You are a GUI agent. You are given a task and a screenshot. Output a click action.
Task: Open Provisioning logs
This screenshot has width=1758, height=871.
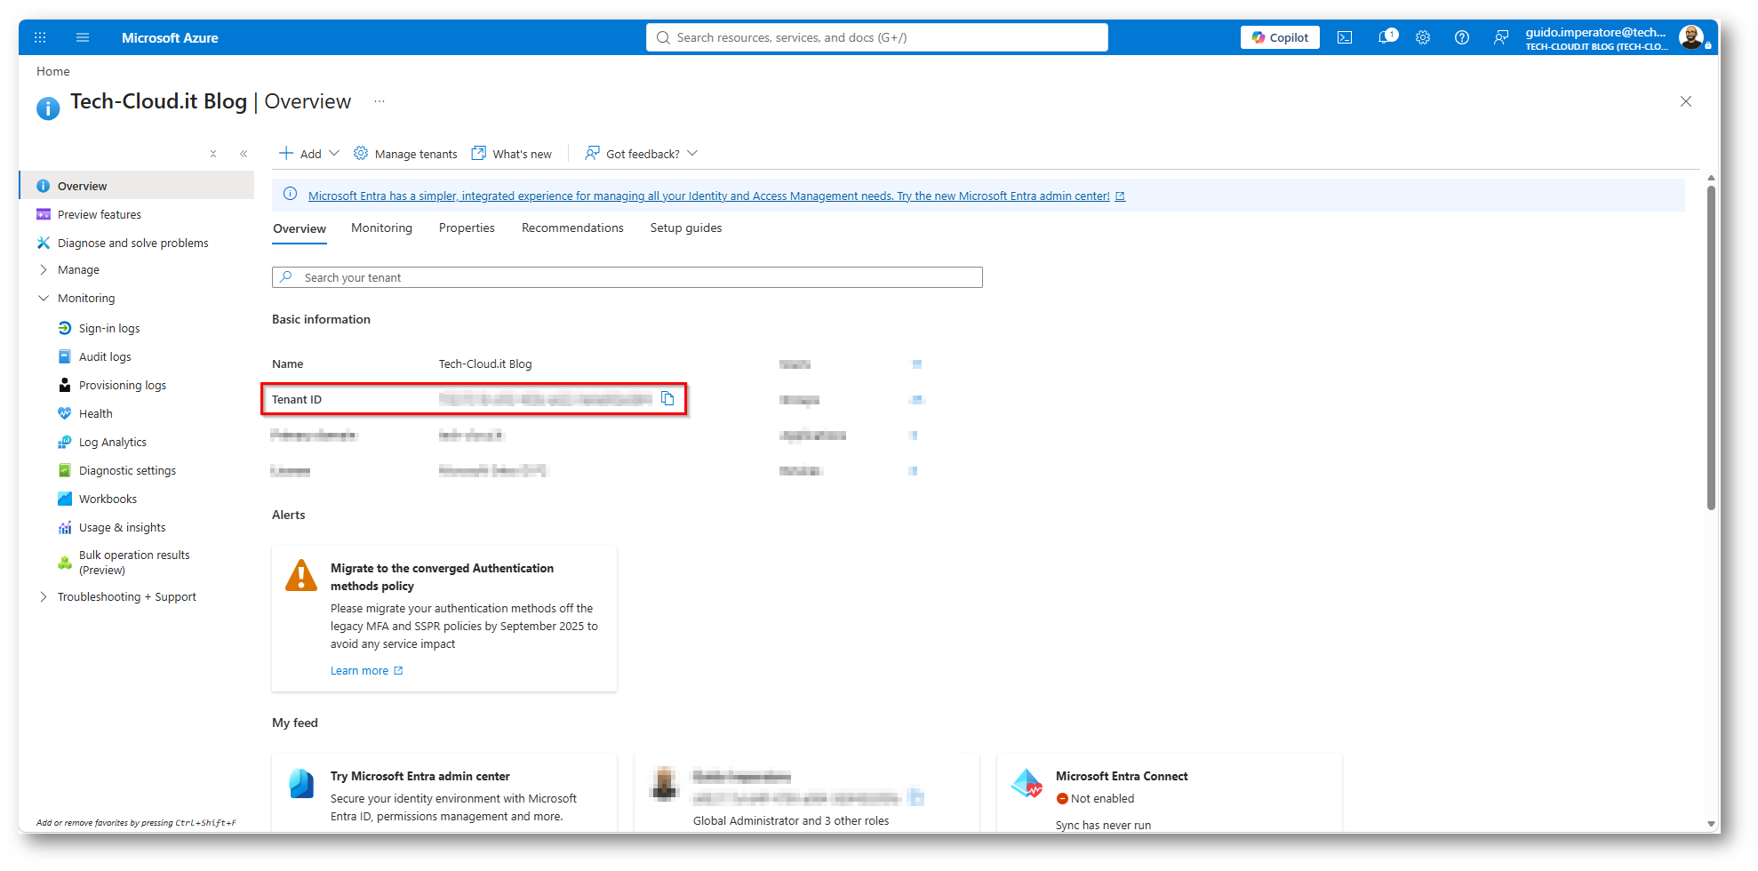(123, 386)
